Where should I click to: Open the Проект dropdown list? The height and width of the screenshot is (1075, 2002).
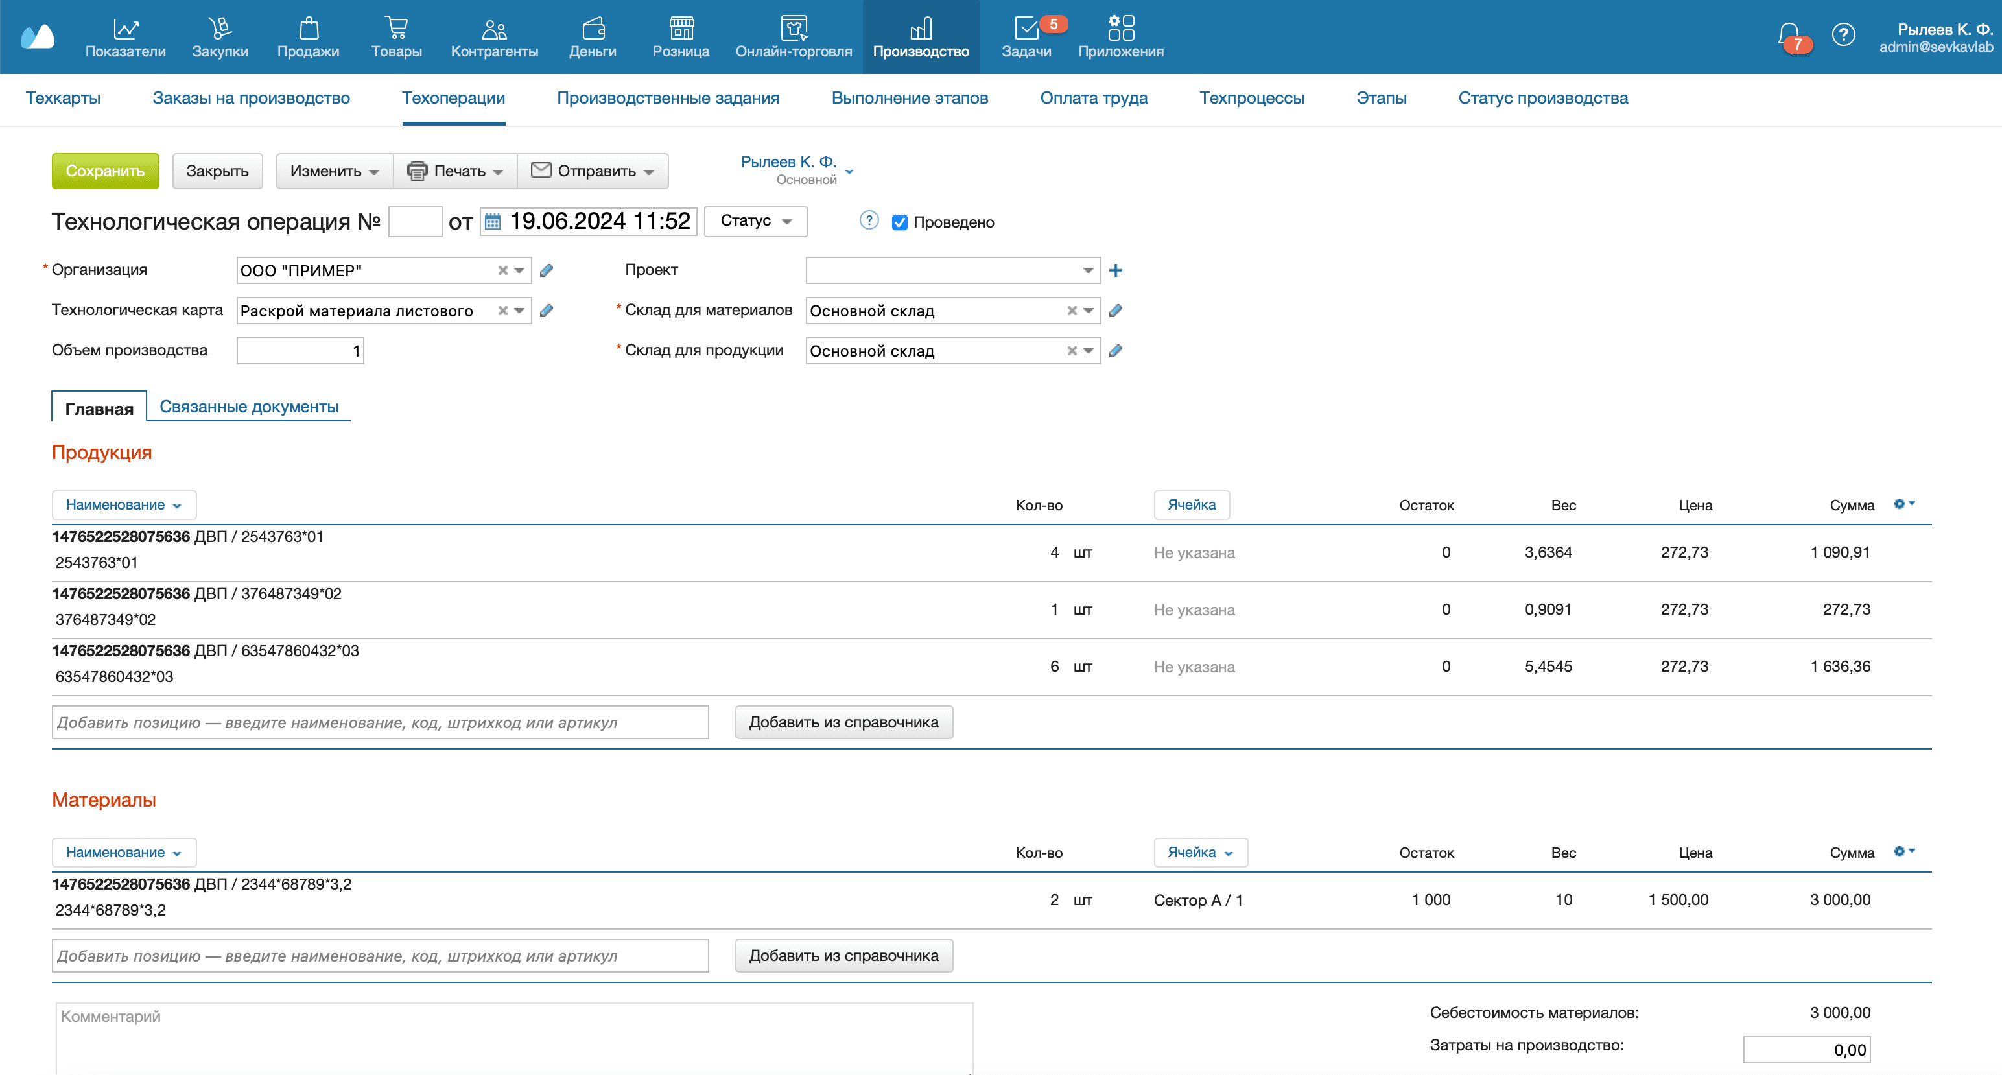click(x=1087, y=270)
